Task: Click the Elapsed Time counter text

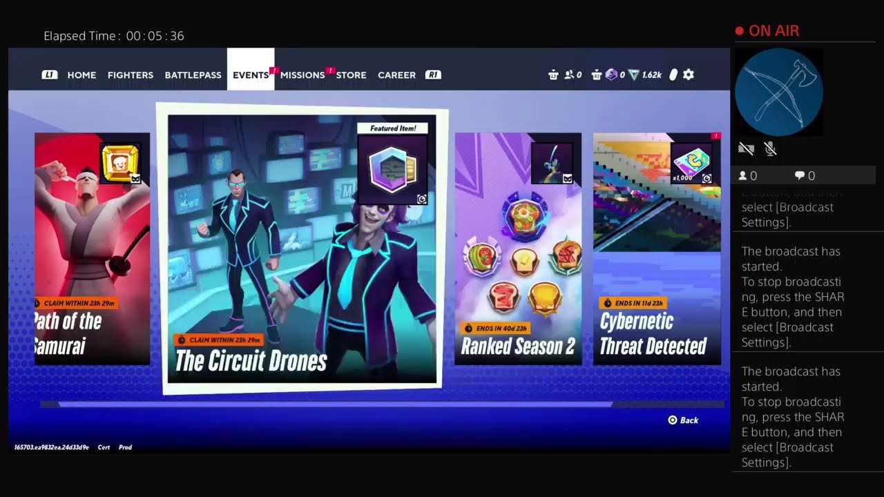Action: tap(114, 36)
